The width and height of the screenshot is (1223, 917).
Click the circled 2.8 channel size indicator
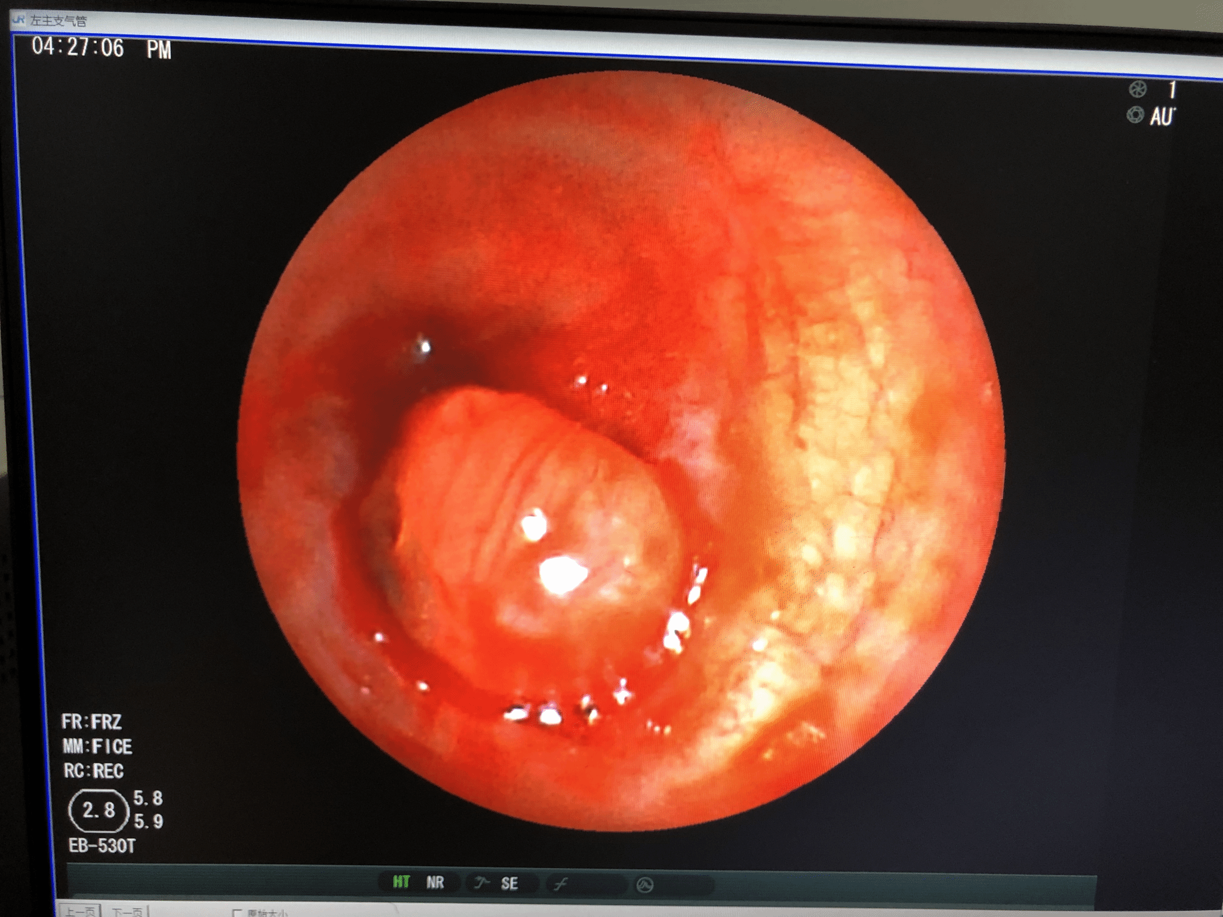point(99,810)
